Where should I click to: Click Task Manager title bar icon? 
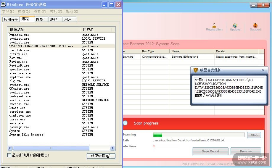(x=3, y=4)
